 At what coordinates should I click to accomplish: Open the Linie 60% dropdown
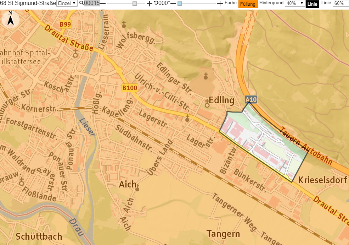[341, 3]
